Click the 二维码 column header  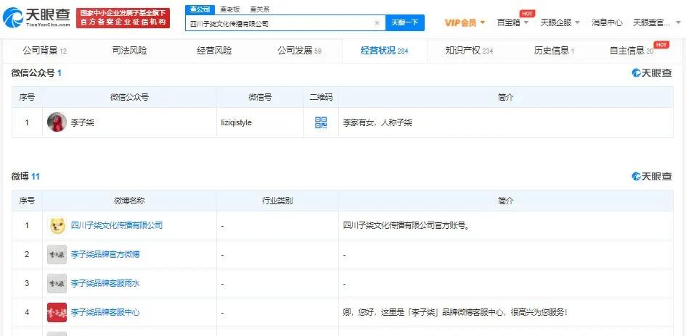coord(321,97)
